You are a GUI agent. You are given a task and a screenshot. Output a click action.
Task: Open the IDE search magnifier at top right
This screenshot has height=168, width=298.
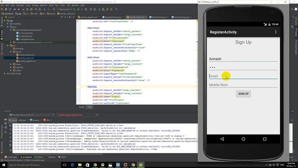[292, 9]
